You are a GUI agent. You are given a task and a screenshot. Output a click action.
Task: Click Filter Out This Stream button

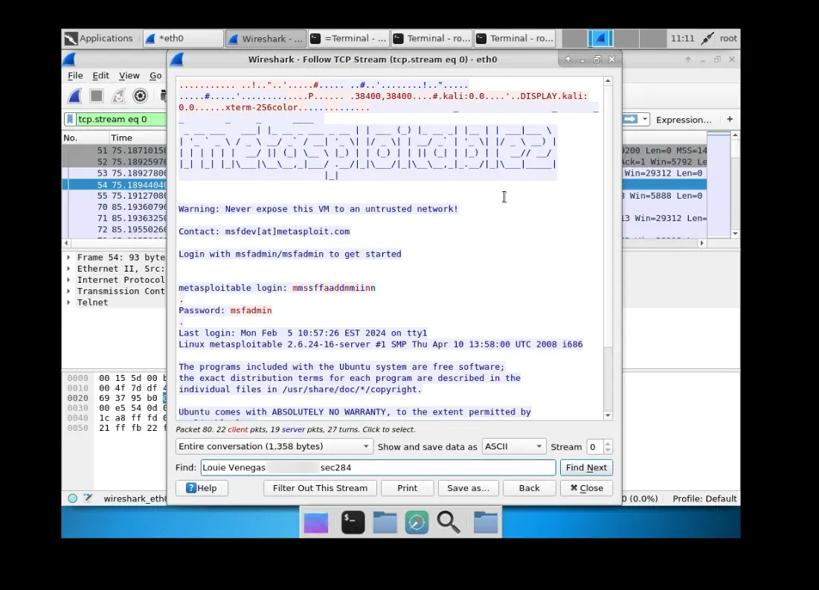[x=320, y=488]
